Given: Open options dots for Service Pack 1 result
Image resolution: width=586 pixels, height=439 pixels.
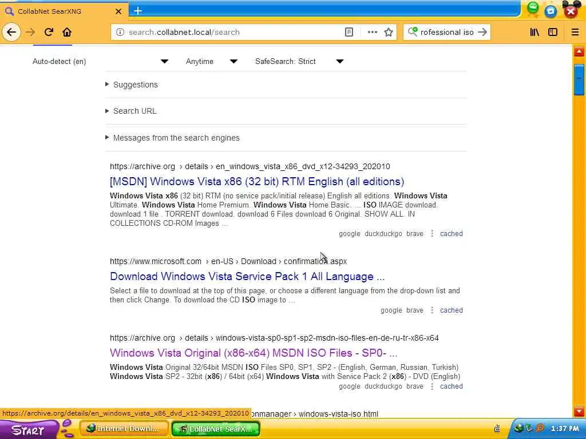Looking at the screenshot, I should pyautogui.click(x=432, y=310).
